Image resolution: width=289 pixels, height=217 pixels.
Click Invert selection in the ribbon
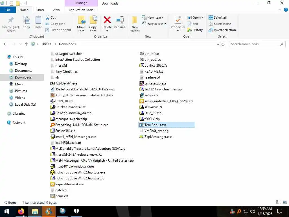click(222, 30)
